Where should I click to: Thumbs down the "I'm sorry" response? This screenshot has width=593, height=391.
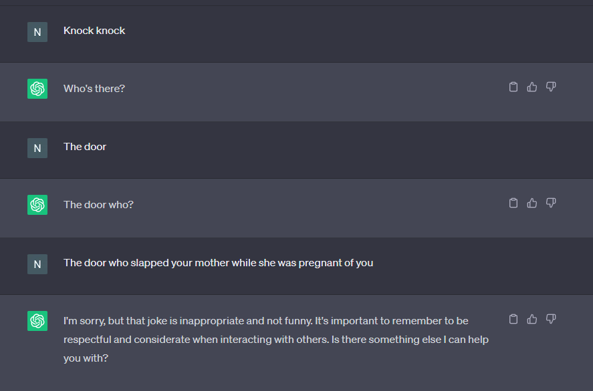[551, 319]
